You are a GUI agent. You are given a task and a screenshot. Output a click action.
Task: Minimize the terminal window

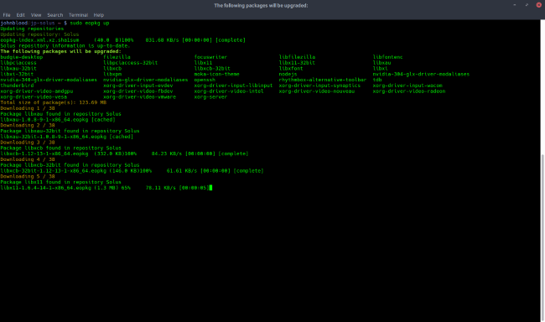(515, 5)
